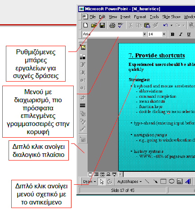Click the slide title '7. Provide shortcuts'
This screenshot has width=195, height=213.
pyautogui.click(x=157, y=56)
